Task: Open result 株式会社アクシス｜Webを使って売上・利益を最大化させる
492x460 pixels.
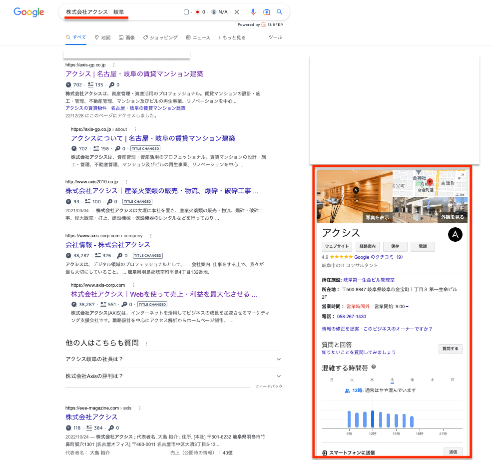Action: [x=164, y=294]
